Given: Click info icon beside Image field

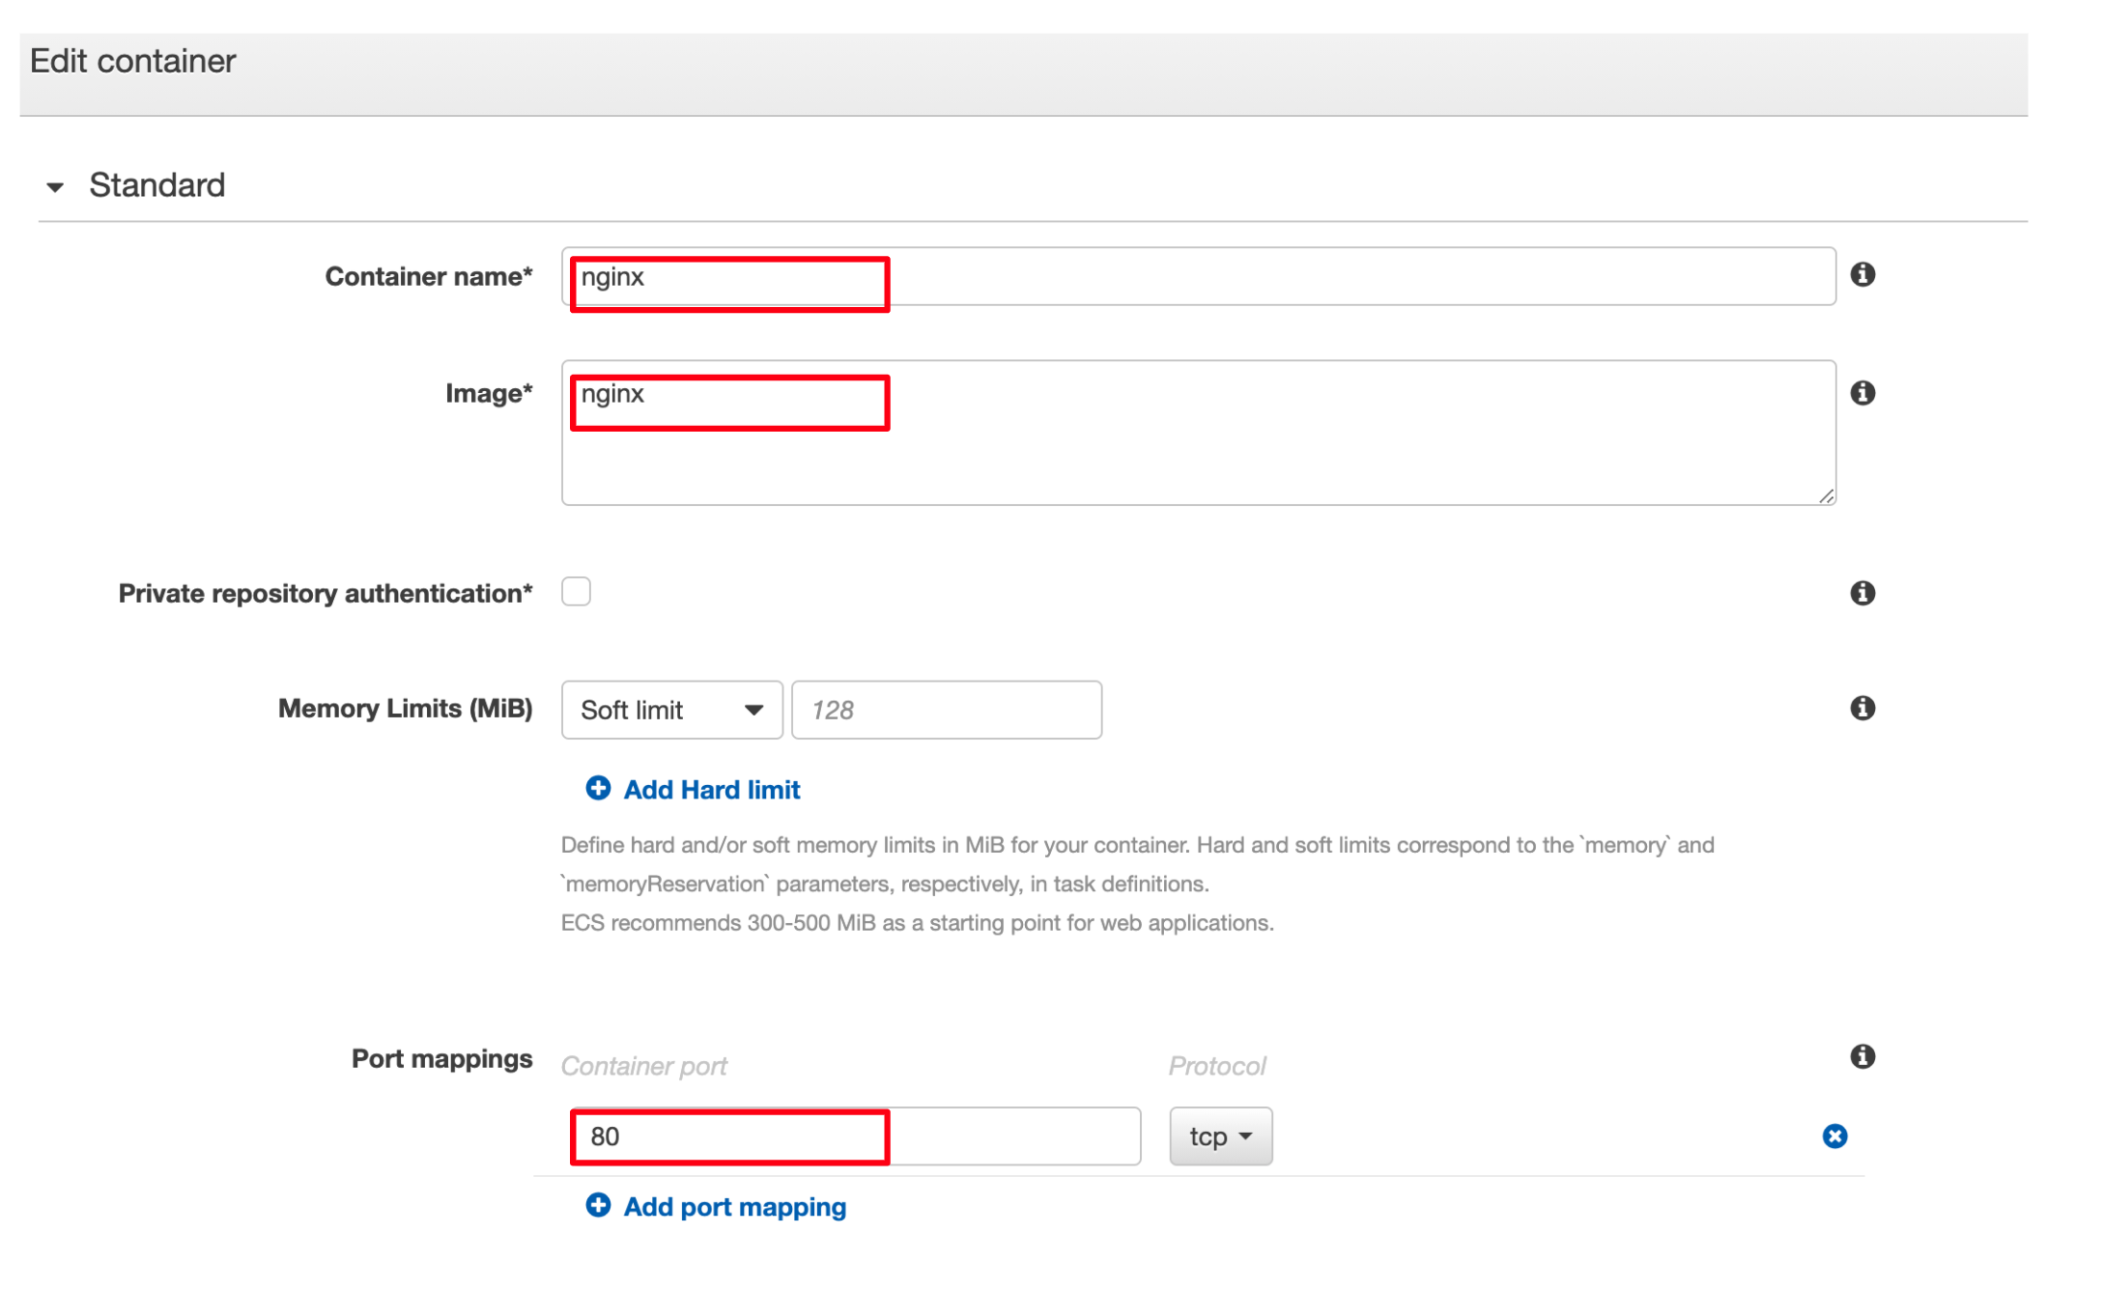Looking at the screenshot, I should (1861, 393).
